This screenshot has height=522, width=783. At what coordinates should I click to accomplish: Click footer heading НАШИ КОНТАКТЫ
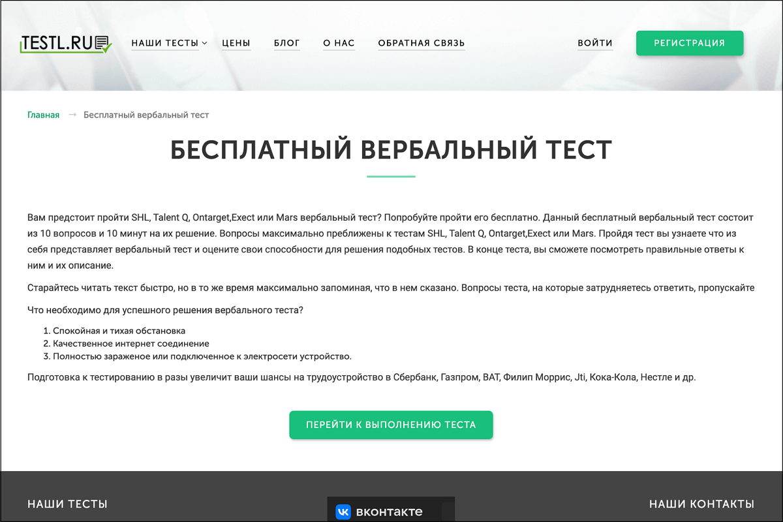(701, 504)
